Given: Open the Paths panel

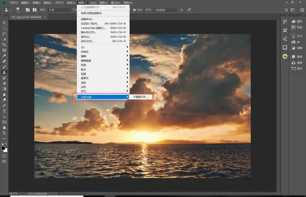Looking at the screenshot, I should pos(297,68).
